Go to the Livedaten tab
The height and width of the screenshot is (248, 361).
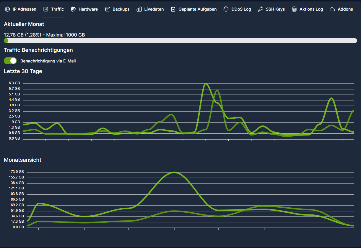(x=150, y=9)
